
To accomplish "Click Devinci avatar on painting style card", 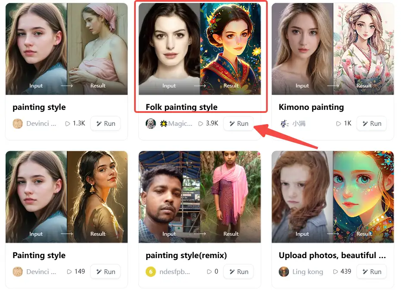I will pos(18,124).
